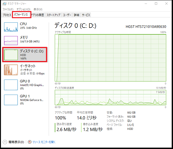The width and height of the screenshot is (173, 149).
Task: Open the ファイル(F) menu
Action: [8, 9]
